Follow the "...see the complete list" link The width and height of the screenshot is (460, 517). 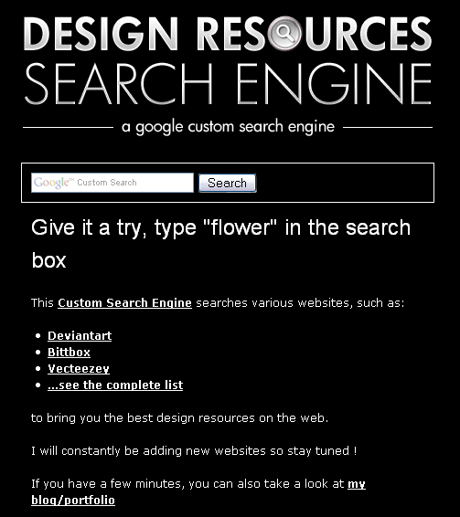pyautogui.click(x=115, y=385)
